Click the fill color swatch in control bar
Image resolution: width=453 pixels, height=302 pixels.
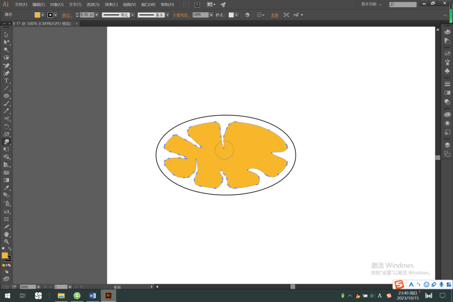(37, 15)
